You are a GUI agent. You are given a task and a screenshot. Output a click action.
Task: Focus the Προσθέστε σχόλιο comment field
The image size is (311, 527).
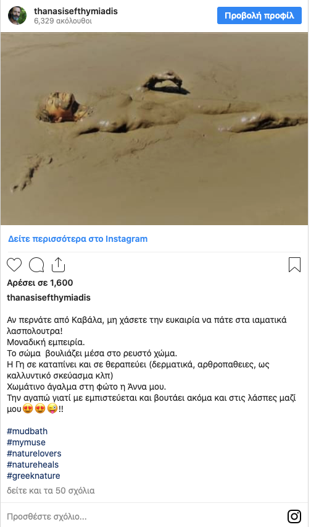click(144, 516)
